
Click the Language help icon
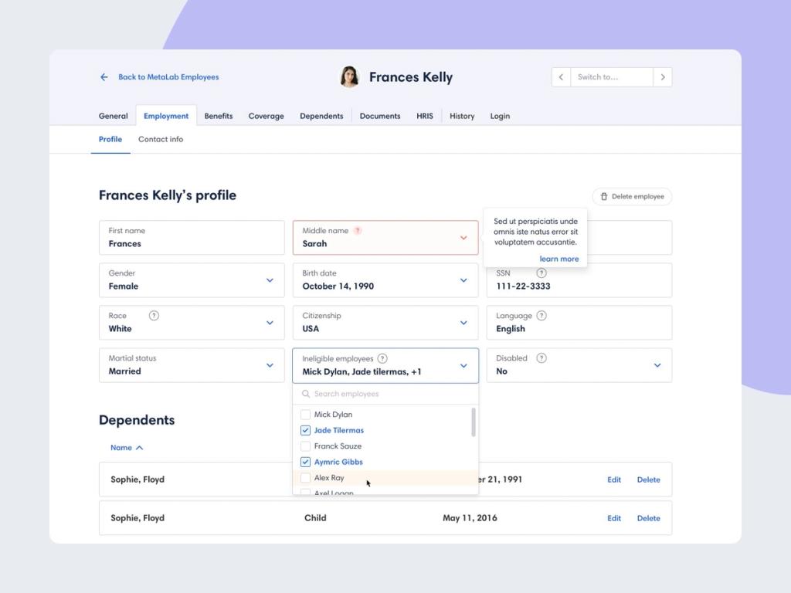pos(541,315)
